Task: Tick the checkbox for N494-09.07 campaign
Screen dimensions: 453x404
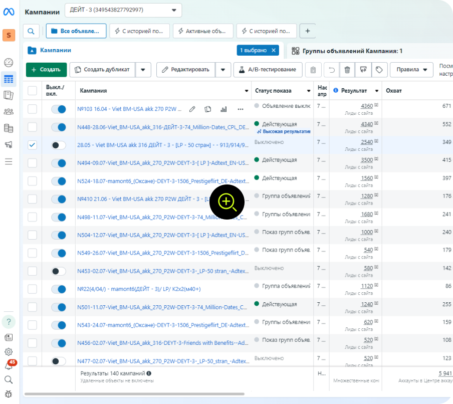Action: coord(33,163)
